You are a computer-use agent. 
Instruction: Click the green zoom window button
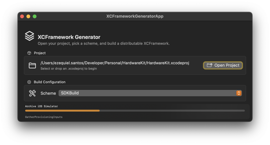(x=35, y=16)
